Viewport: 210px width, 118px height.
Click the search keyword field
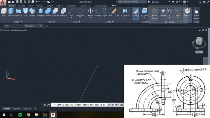point(132,2)
